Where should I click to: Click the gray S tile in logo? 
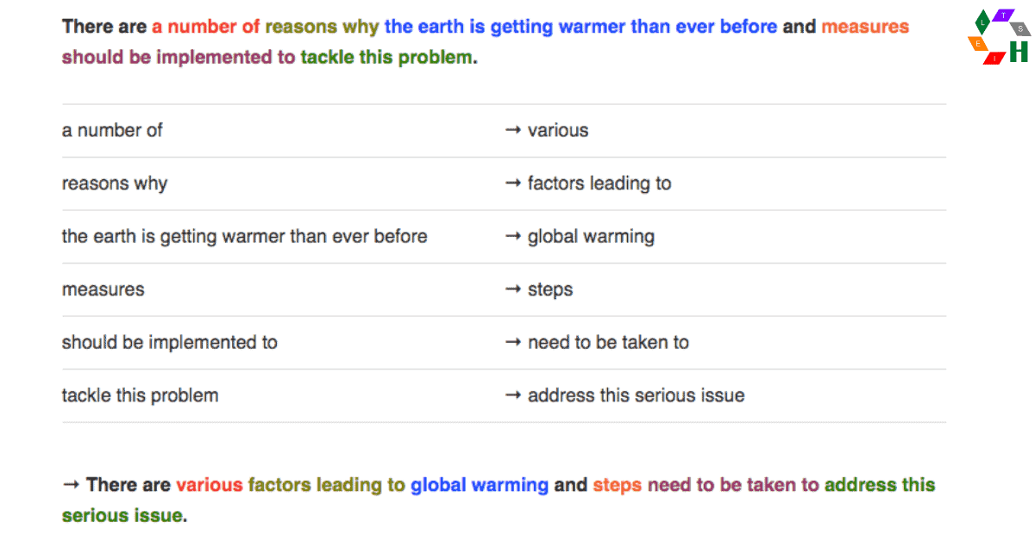coord(1020,29)
